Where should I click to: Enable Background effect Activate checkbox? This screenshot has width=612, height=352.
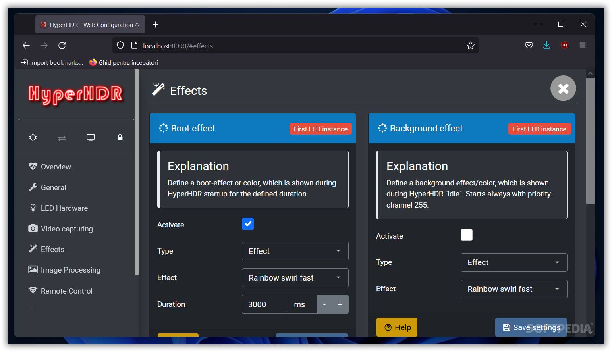(x=467, y=235)
